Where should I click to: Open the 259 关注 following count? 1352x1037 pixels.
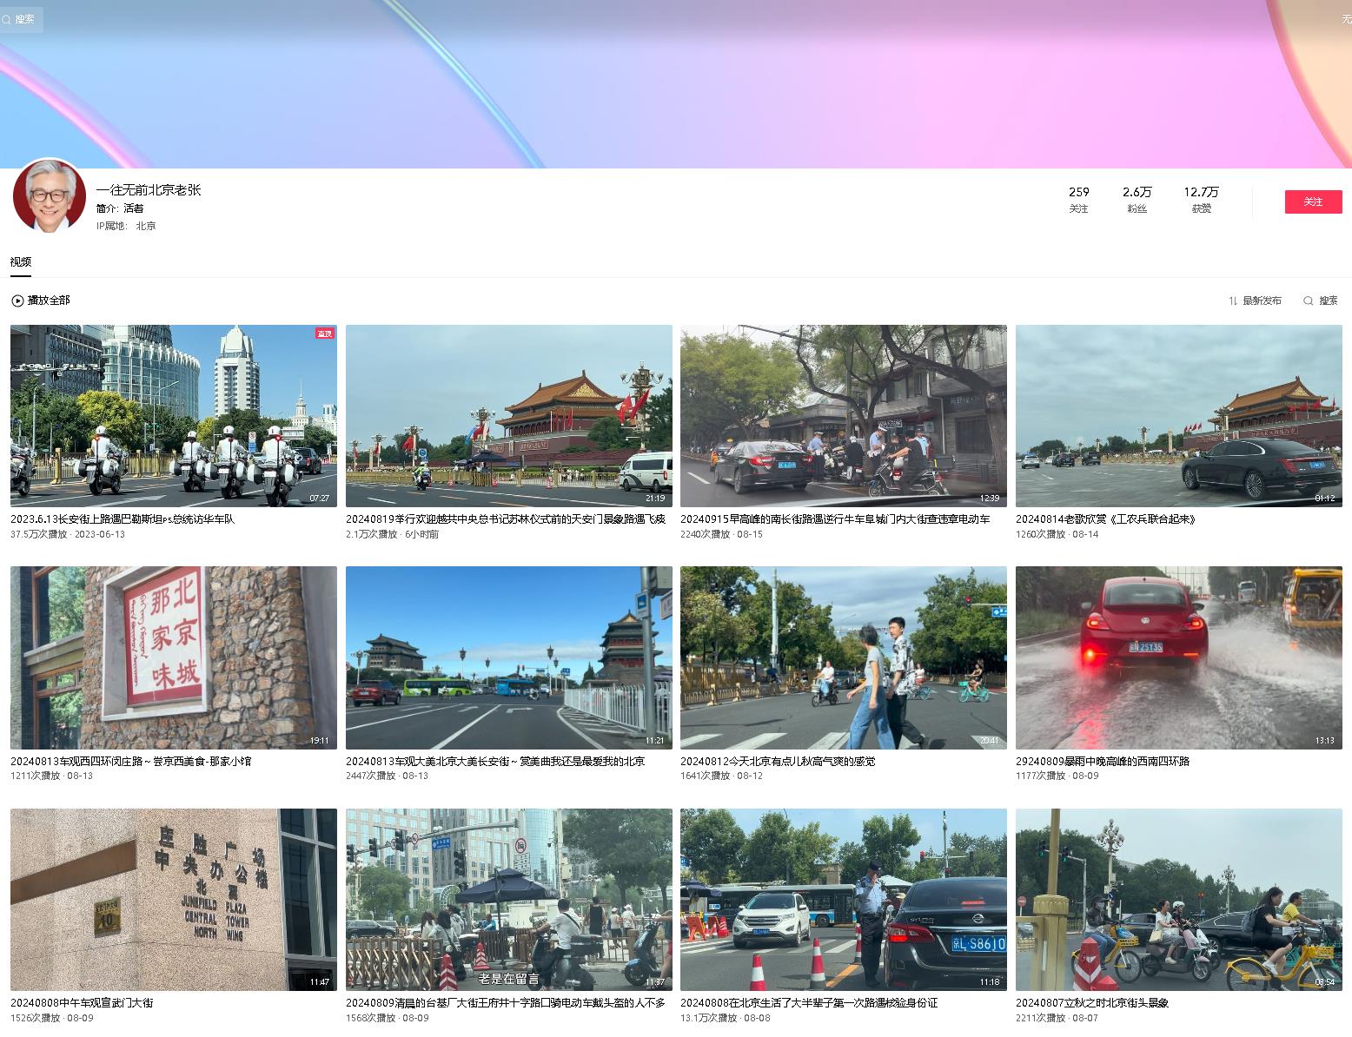[1078, 199]
